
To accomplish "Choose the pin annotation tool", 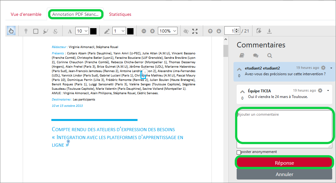I will click(x=26, y=31).
